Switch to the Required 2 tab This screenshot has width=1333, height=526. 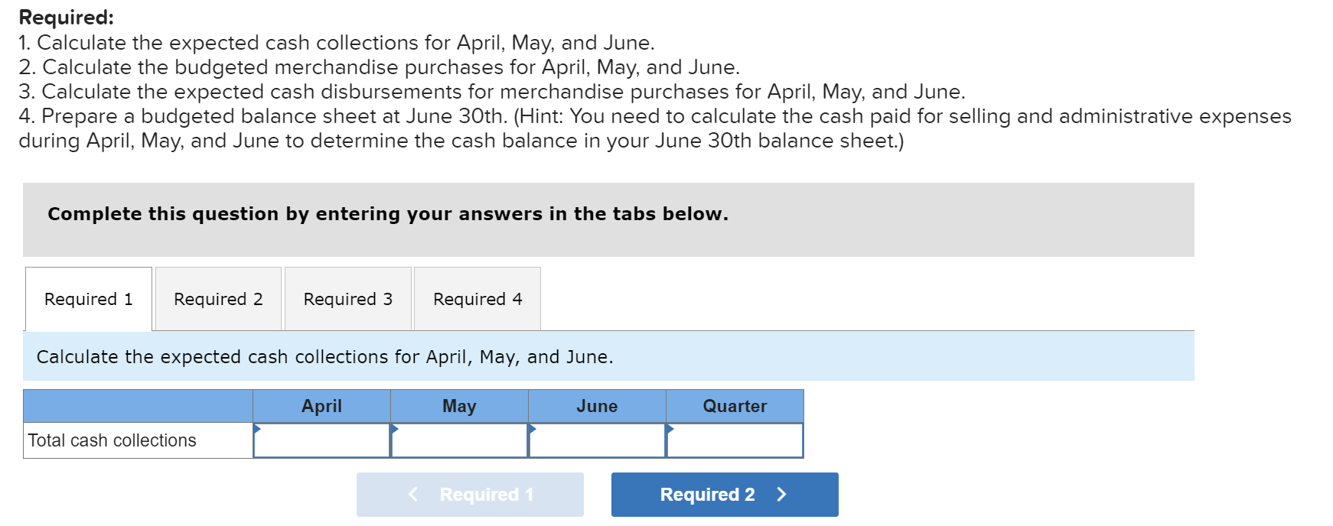217,298
